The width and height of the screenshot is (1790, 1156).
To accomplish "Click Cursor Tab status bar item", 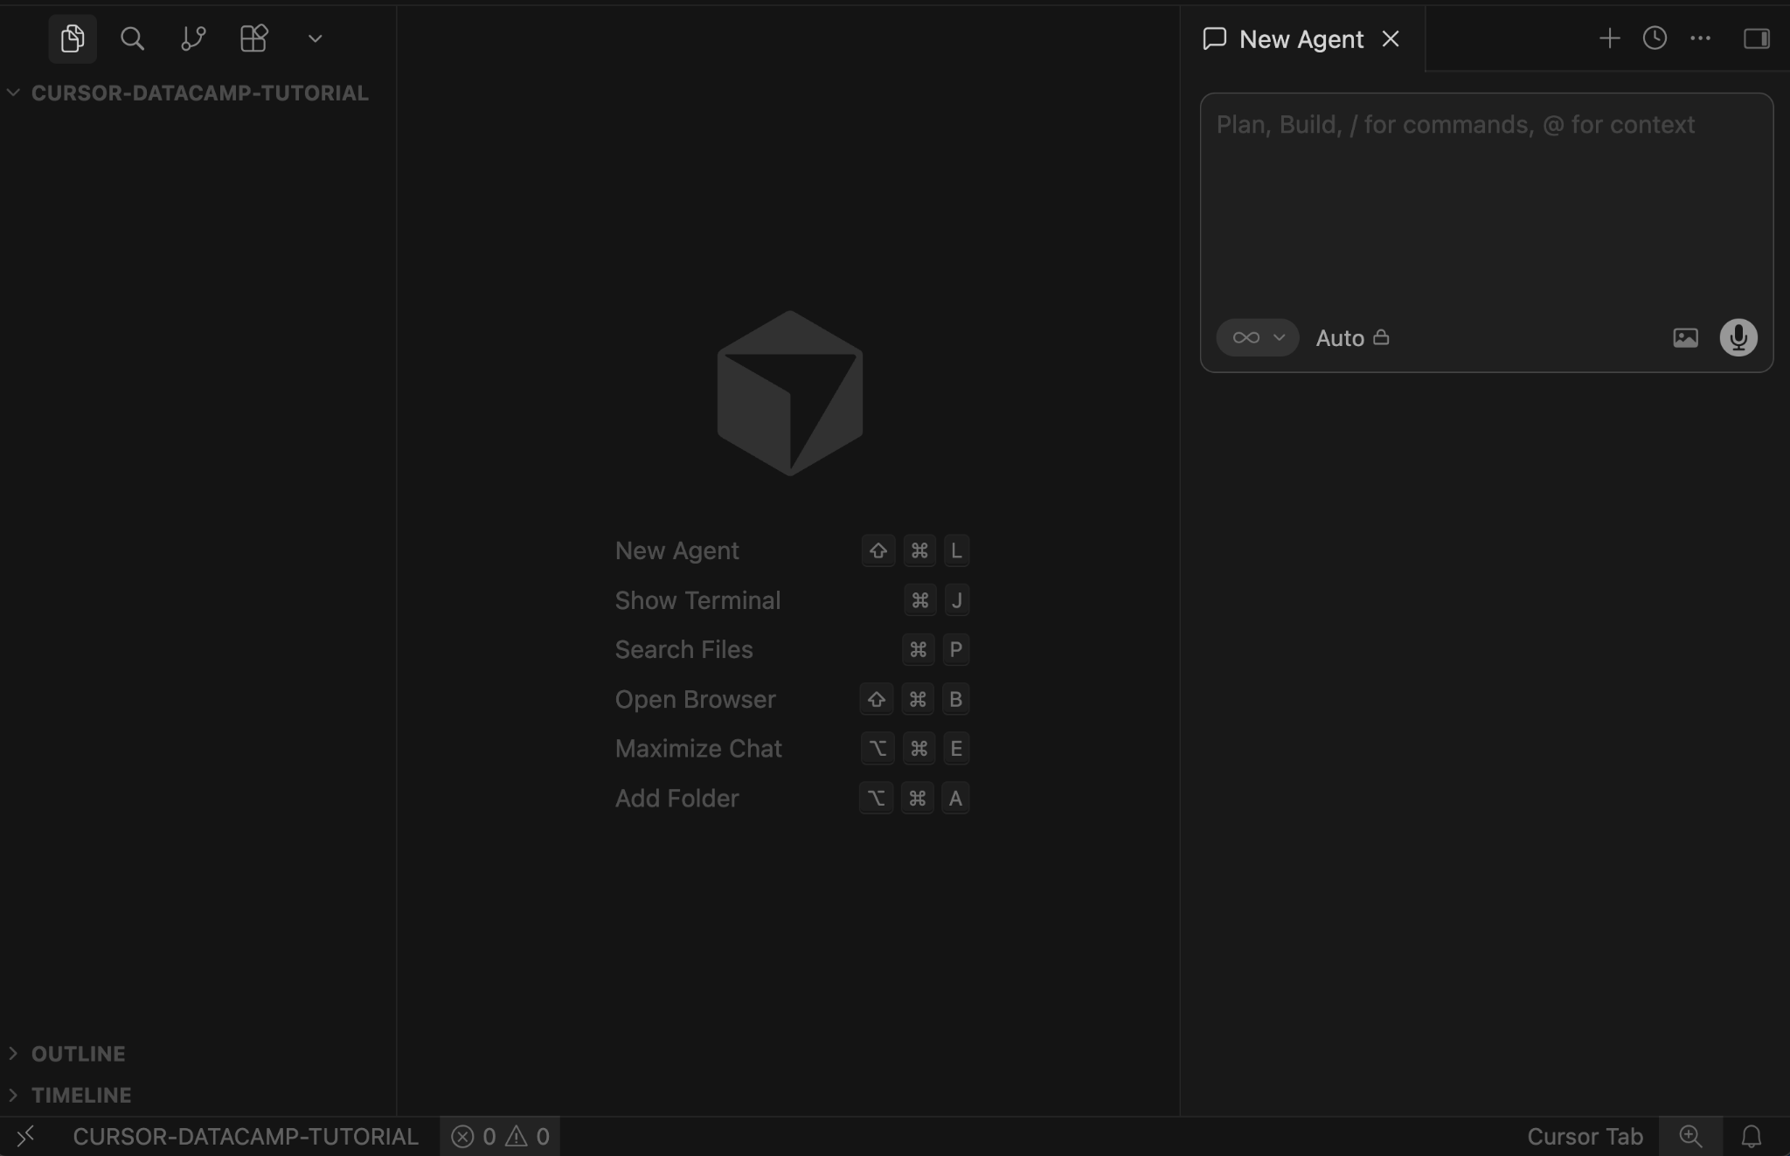I will tap(1585, 1136).
